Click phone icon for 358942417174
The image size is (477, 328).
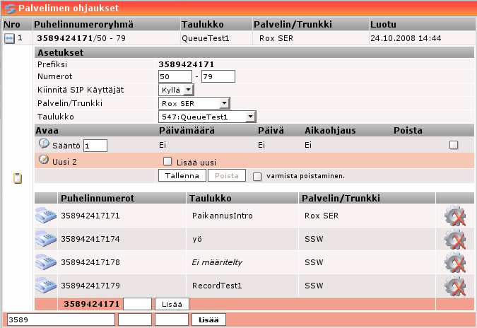point(46,239)
